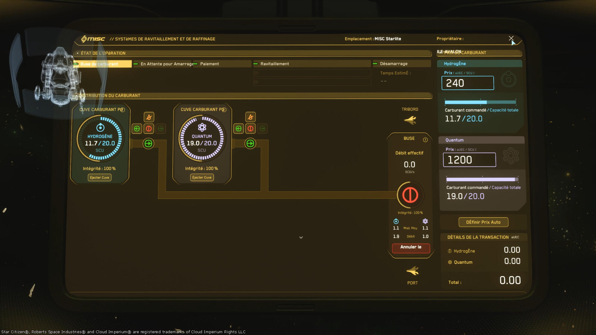Viewport: 596px width, 335px height.
Task: Click the Propriétaire label in the header
Action: 450,39
